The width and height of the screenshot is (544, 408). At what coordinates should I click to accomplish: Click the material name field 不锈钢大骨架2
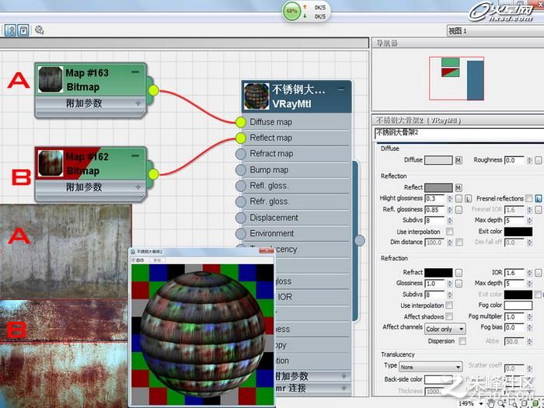pos(459,133)
